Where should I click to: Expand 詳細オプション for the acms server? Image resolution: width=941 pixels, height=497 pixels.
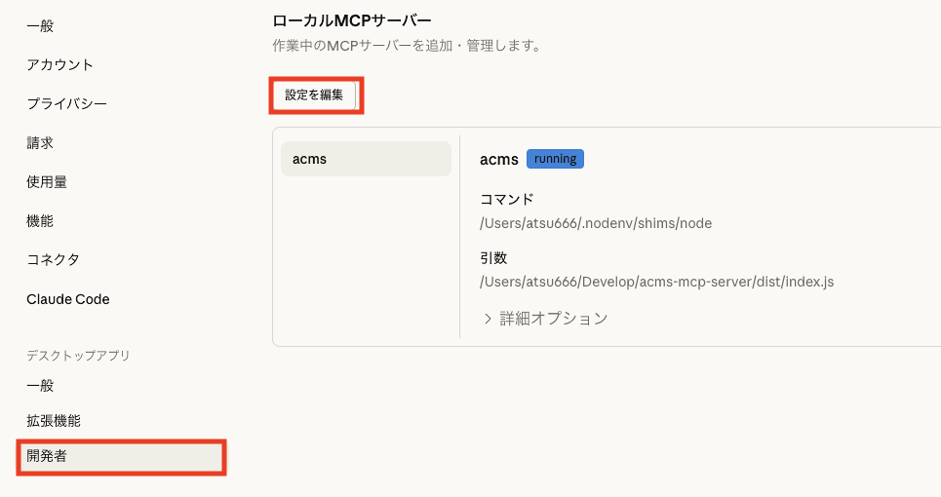pyautogui.click(x=545, y=319)
